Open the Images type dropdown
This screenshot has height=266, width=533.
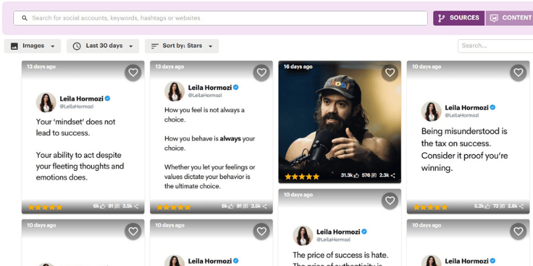click(33, 46)
